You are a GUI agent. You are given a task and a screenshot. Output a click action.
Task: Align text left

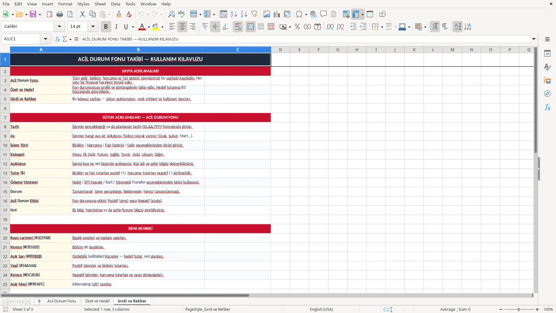point(172,27)
